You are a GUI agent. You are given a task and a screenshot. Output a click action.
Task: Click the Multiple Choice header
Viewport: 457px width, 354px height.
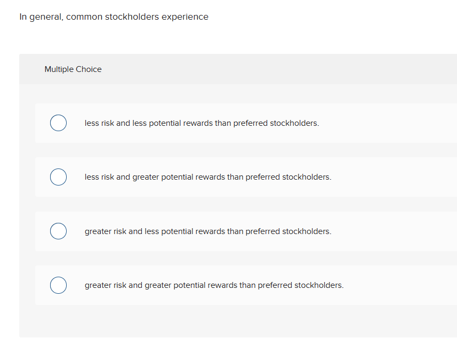tap(73, 69)
